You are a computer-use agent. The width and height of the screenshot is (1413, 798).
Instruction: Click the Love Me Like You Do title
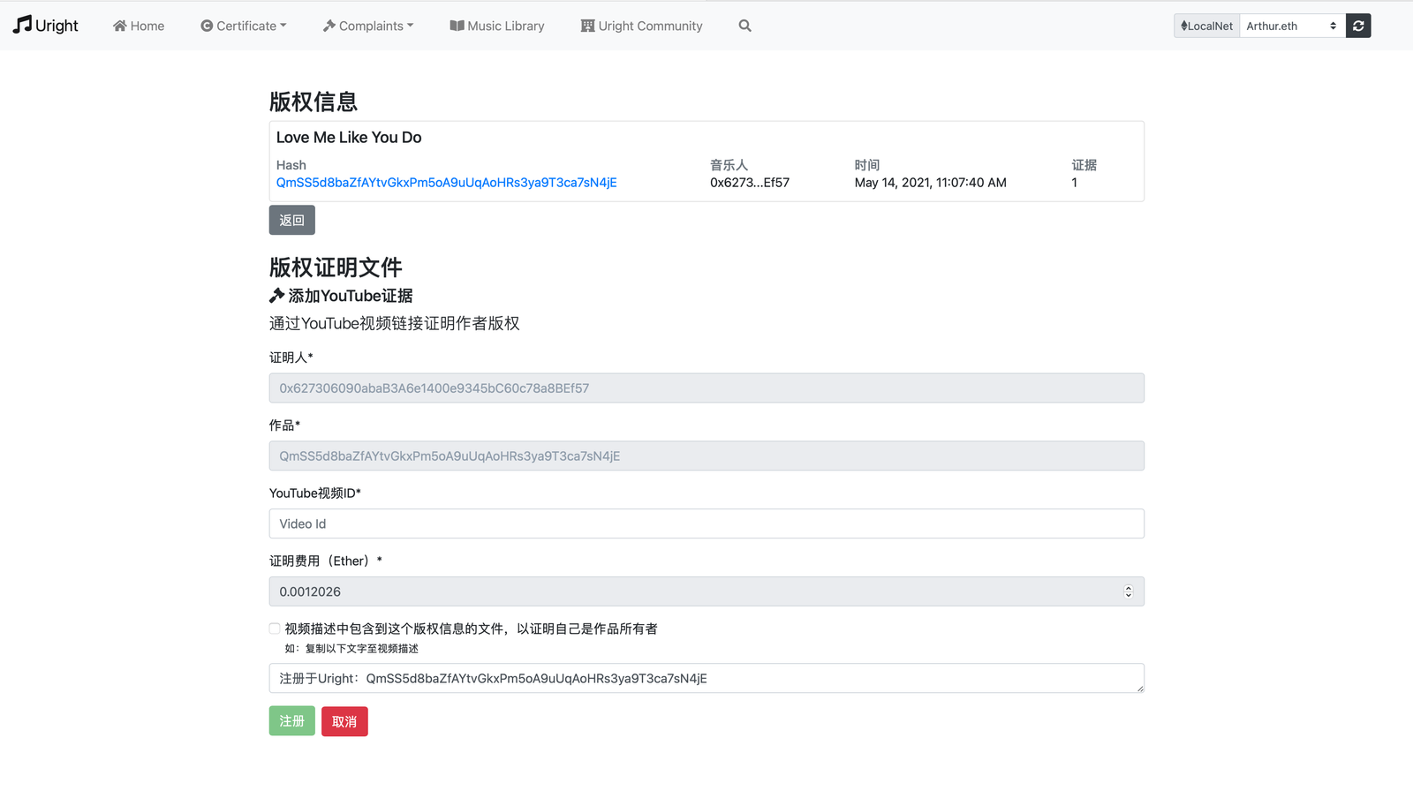coord(349,138)
